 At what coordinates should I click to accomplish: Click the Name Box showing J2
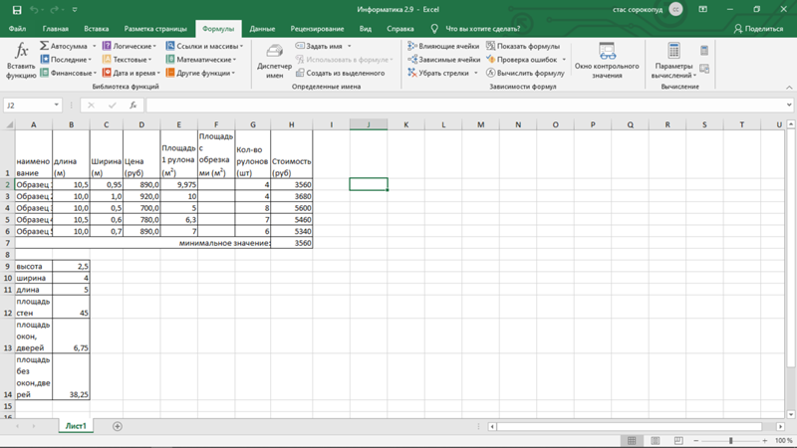28,105
